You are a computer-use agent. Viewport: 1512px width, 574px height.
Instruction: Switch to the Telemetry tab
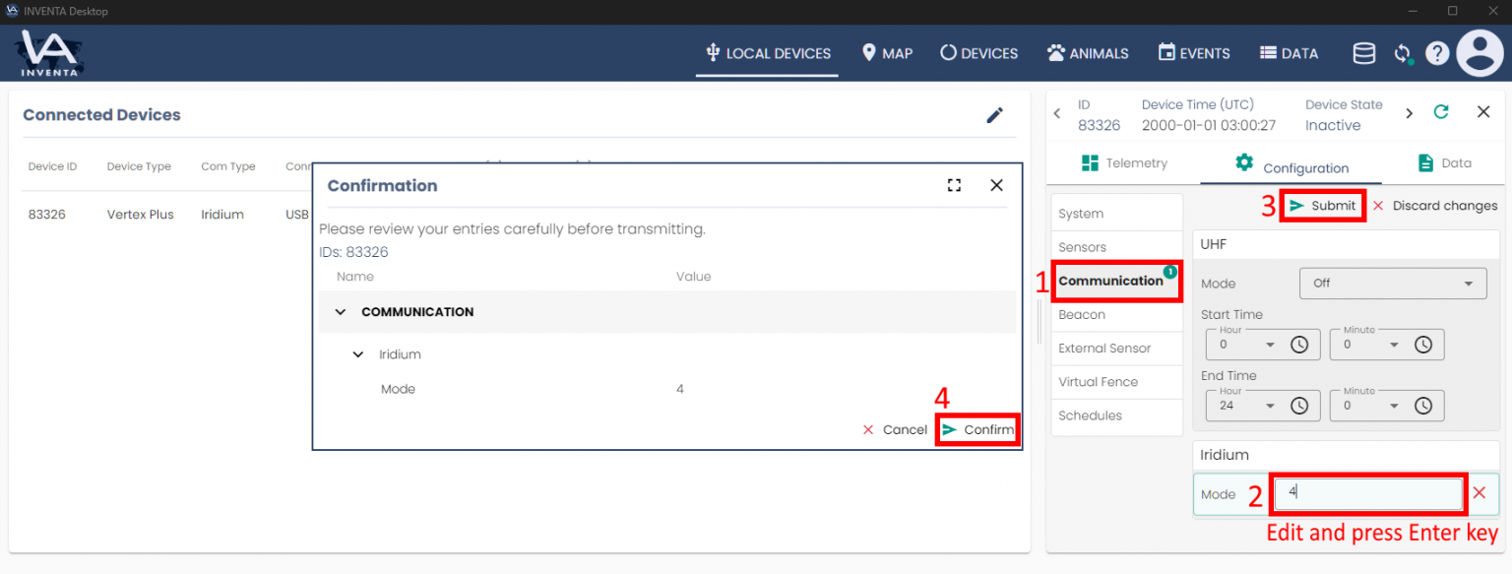tap(1123, 163)
